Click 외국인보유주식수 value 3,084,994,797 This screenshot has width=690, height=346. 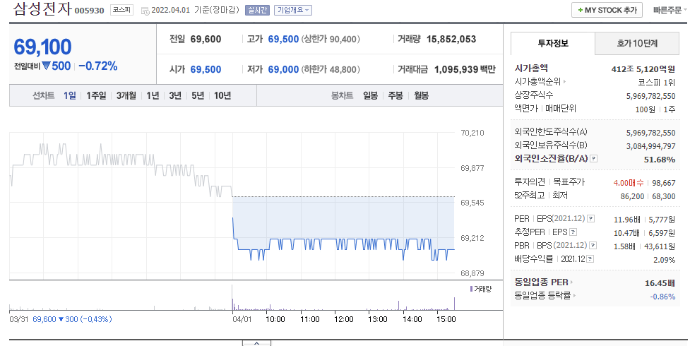(x=651, y=146)
